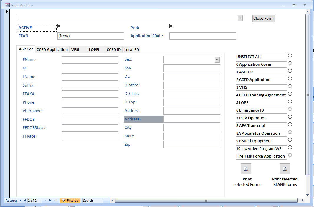Click the scroll down arrow
This screenshot has width=314, height=207.
pos(308,195)
